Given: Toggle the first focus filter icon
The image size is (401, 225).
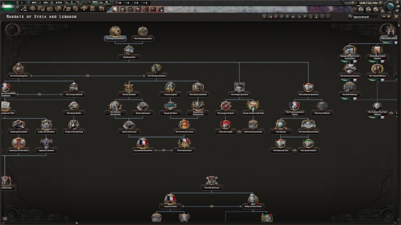Looking at the screenshot, I should click(264, 16).
